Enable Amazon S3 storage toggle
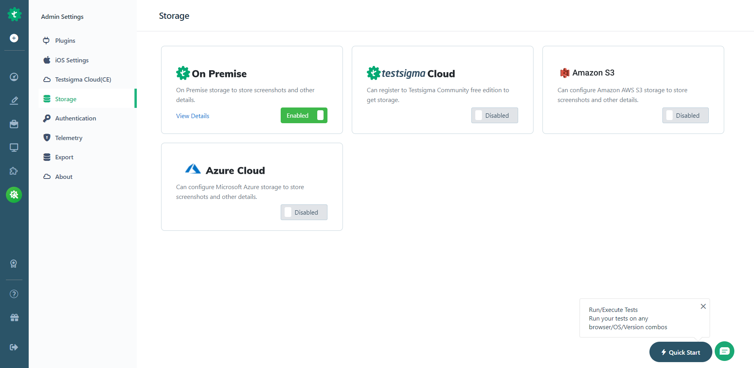Image resolution: width=754 pixels, height=368 pixels. (x=685, y=115)
